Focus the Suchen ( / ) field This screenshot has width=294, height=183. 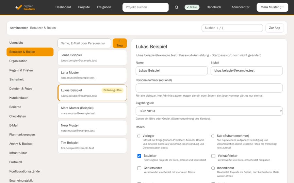click(232, 28)
